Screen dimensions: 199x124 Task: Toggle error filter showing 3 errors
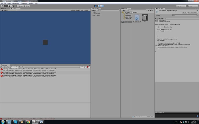89,67
